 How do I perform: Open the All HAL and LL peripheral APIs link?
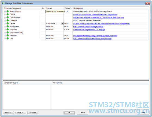pyautogui.click(x=102, y=23)
